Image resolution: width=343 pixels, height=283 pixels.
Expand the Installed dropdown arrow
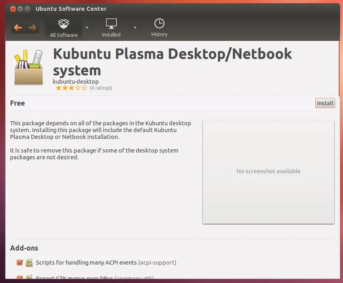click(135, 28)
